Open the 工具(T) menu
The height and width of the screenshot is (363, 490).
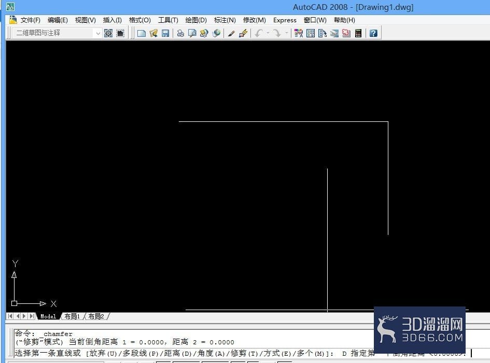(168, 20)
